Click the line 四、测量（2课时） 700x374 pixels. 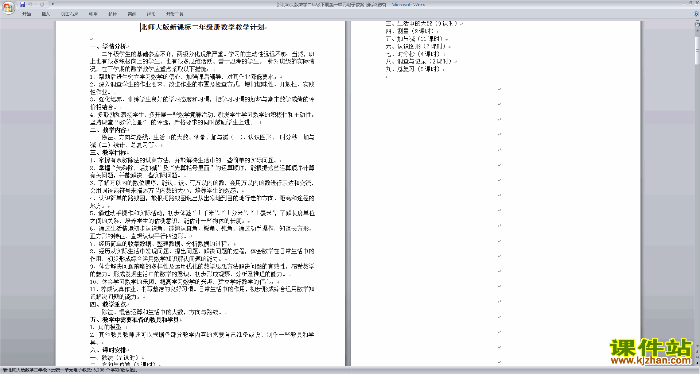pyautogui.click(x=410, y=31)
